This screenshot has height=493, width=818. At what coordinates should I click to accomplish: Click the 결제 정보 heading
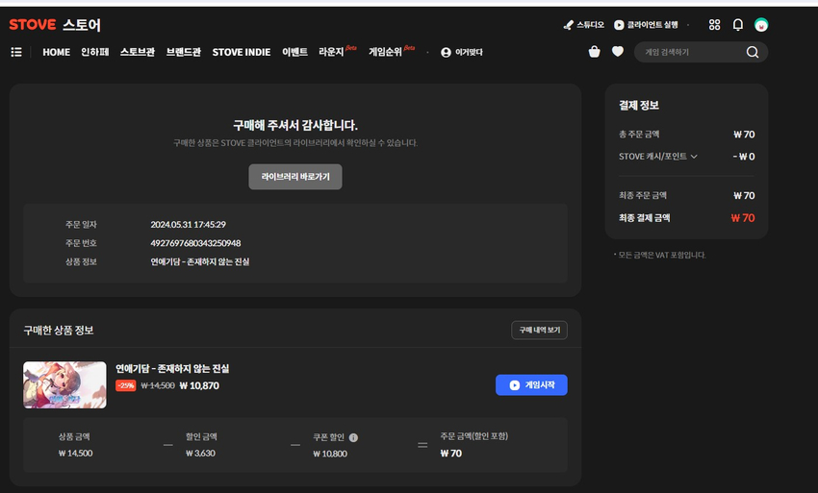click(x=639, y=106)
